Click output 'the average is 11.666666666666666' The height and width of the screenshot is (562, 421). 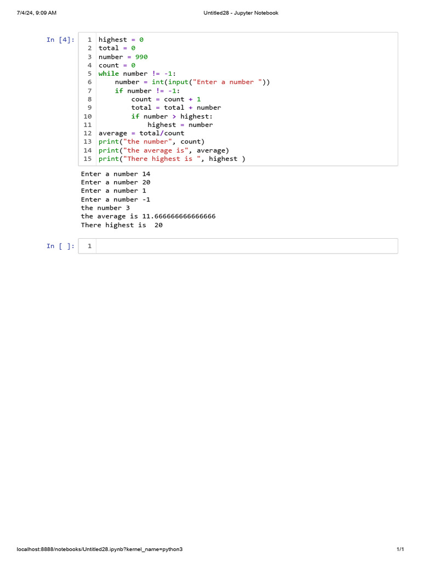(x=148, y=216)
